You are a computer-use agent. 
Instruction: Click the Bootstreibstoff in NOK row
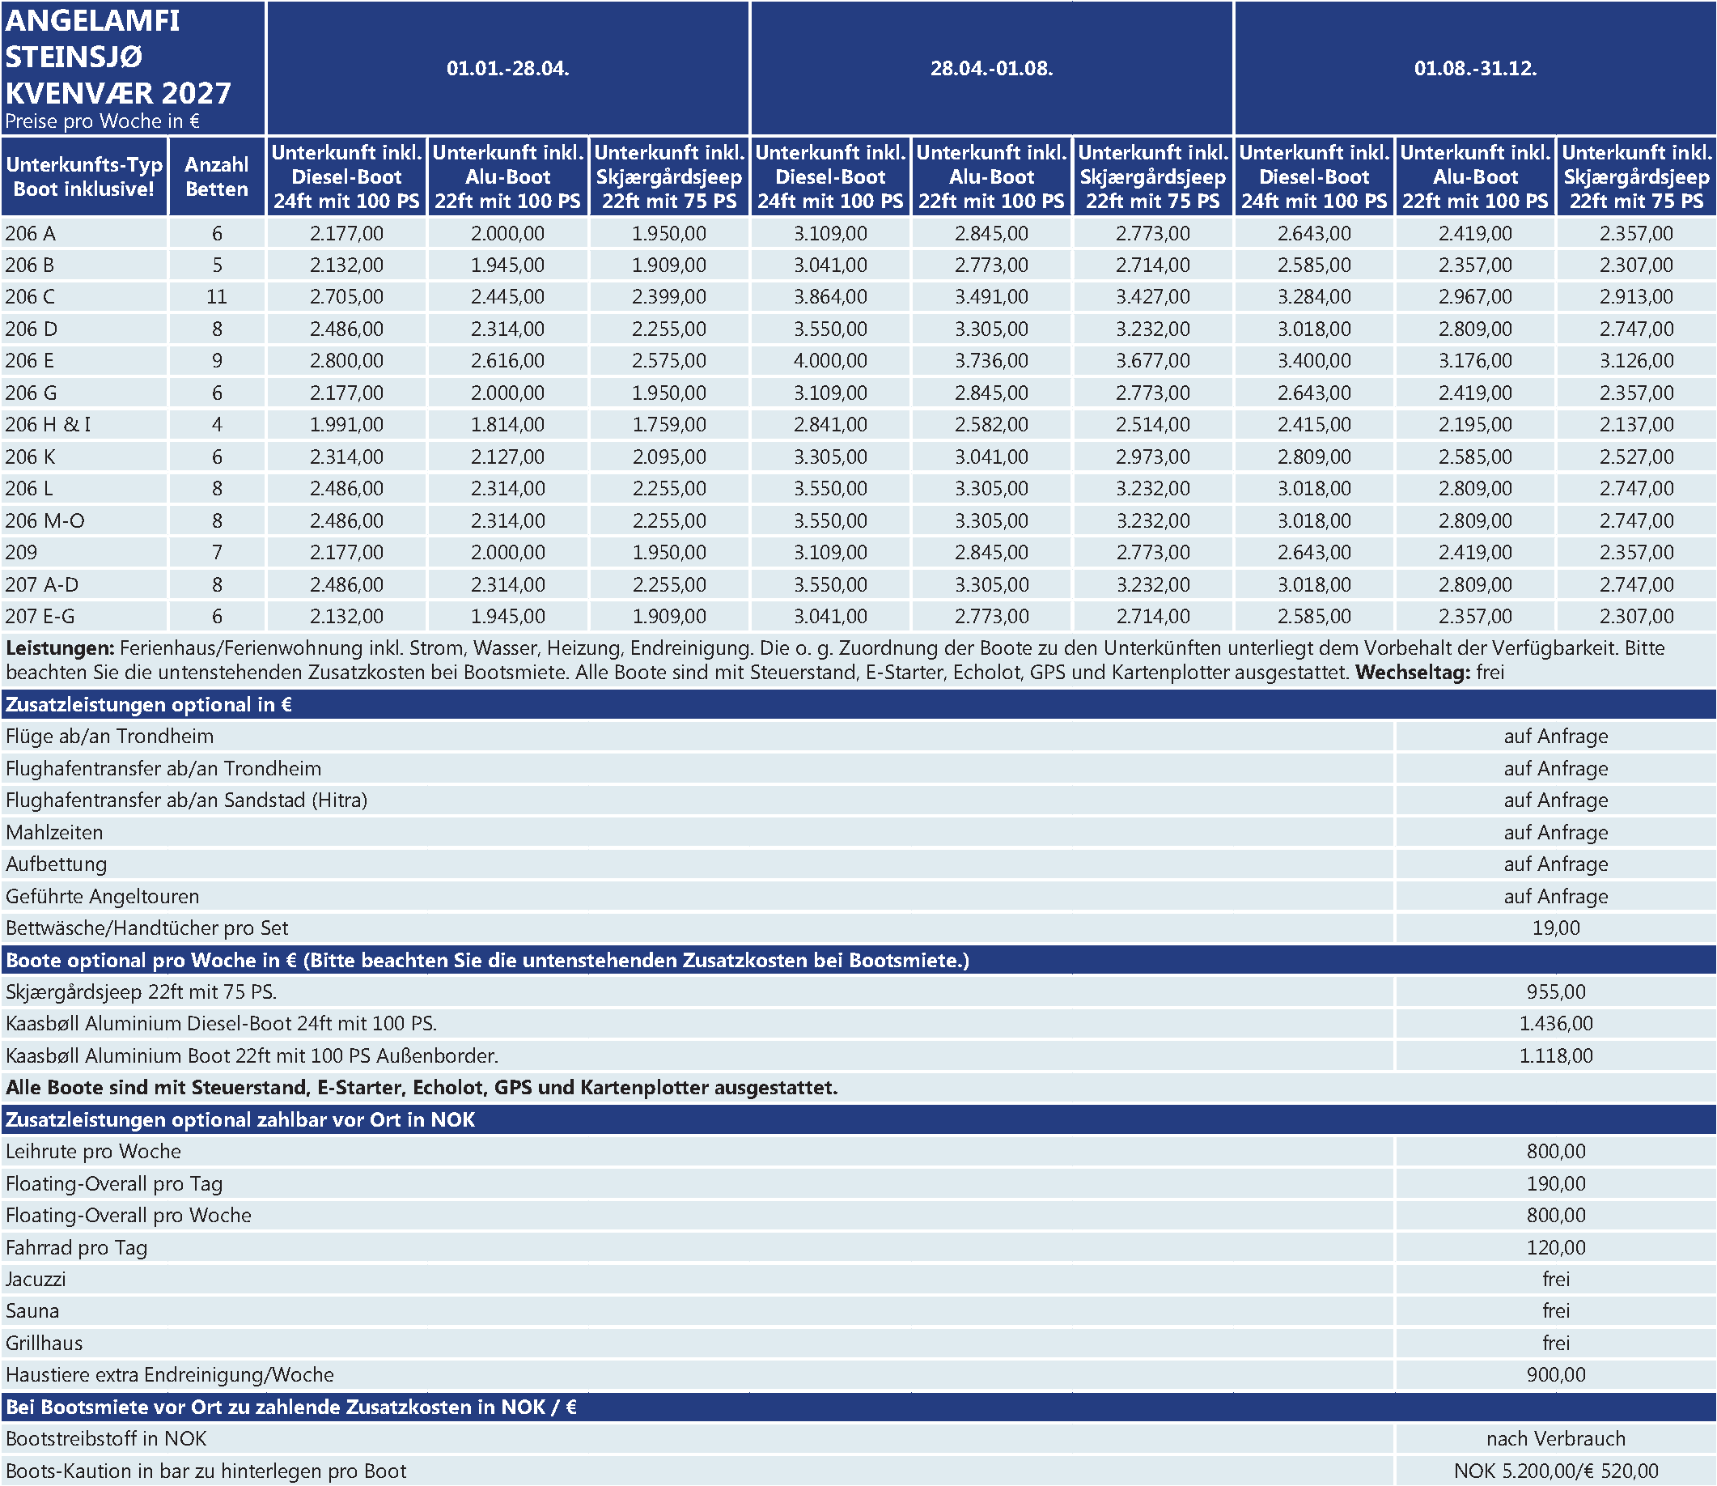click(x=858, y=1439)
